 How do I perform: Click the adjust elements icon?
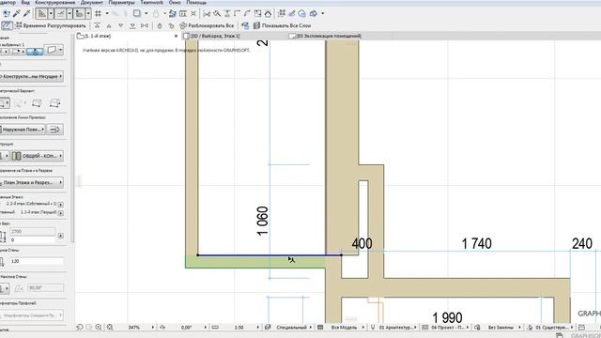[227, 14]
